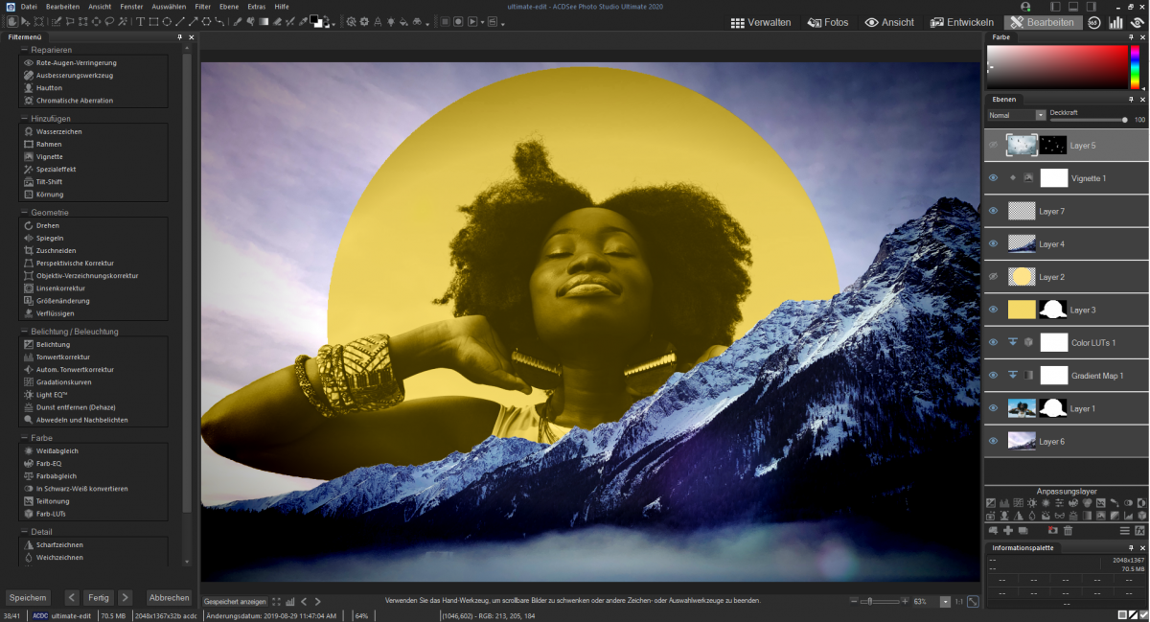Click the trash icon to delete the layer

[x=1069, y=530]
